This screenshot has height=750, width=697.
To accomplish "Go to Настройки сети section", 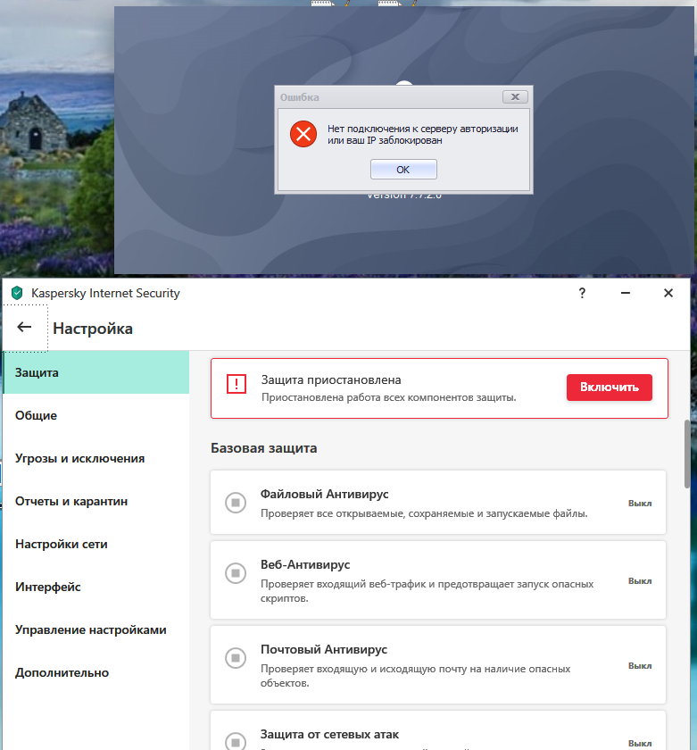I will point(62,544).
